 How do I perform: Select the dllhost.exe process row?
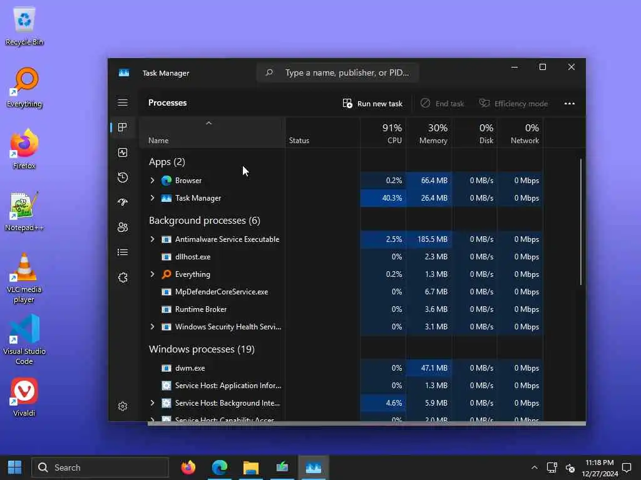342,257
